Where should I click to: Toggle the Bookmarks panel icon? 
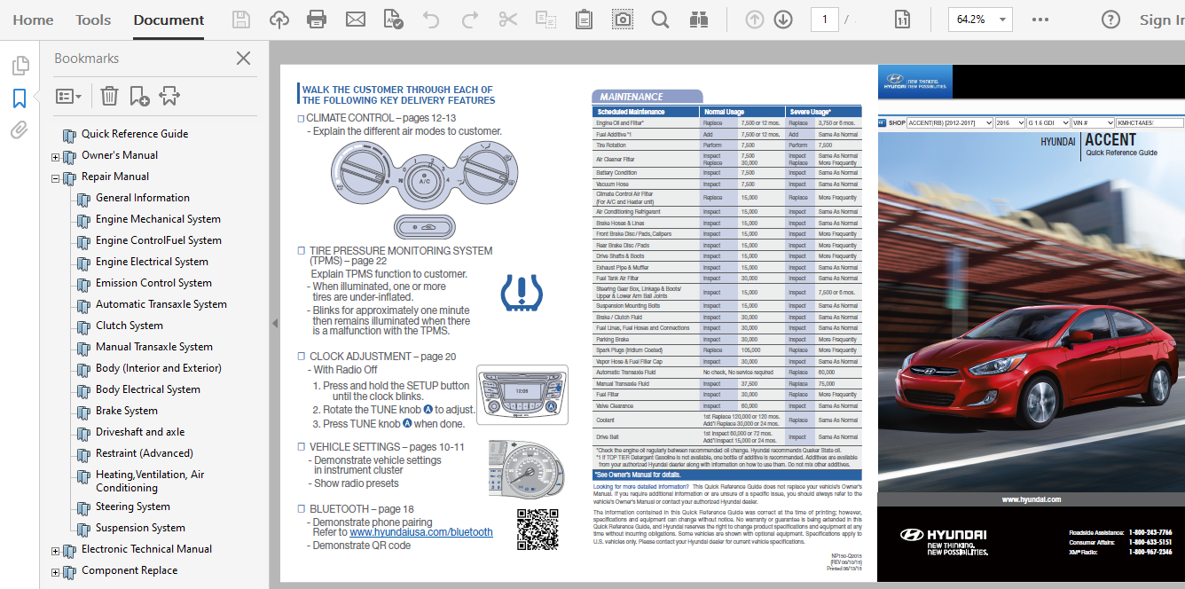20,98
